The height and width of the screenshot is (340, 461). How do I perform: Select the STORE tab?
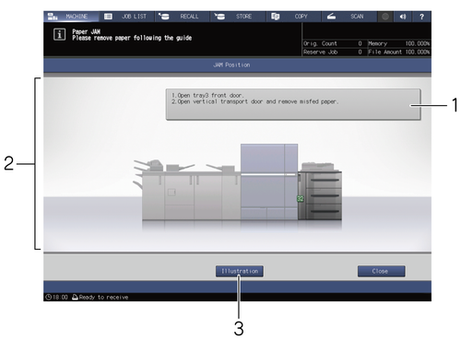pyautogui.click(x=238, y=17)
